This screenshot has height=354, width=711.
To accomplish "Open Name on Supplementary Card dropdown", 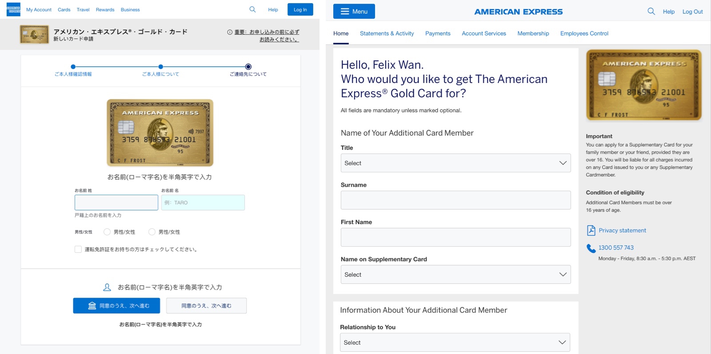I will (x=455, y=275).
